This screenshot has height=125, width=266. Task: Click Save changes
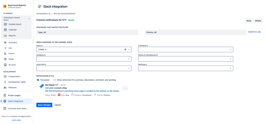pos(44,105)
